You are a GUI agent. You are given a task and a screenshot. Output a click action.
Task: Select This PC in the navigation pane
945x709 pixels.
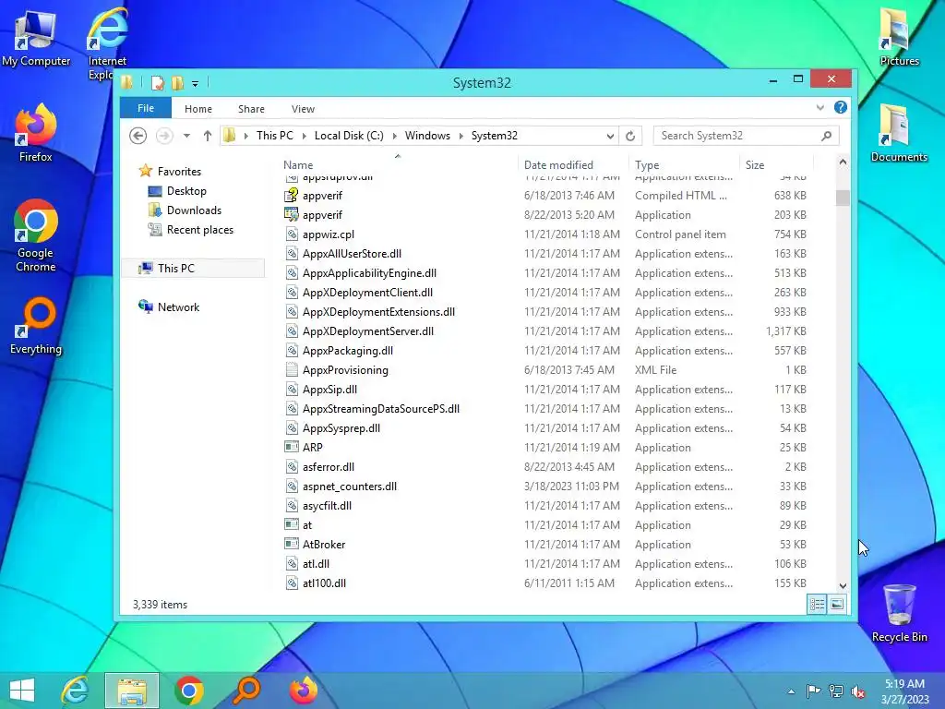[x=176, y=268]
